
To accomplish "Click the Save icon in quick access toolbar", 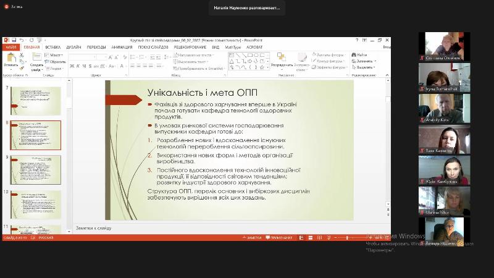I will click(14, 40).
